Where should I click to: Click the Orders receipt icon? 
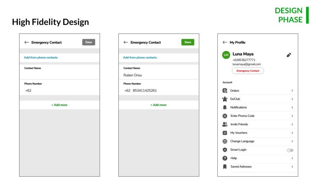tap(225, 90)
